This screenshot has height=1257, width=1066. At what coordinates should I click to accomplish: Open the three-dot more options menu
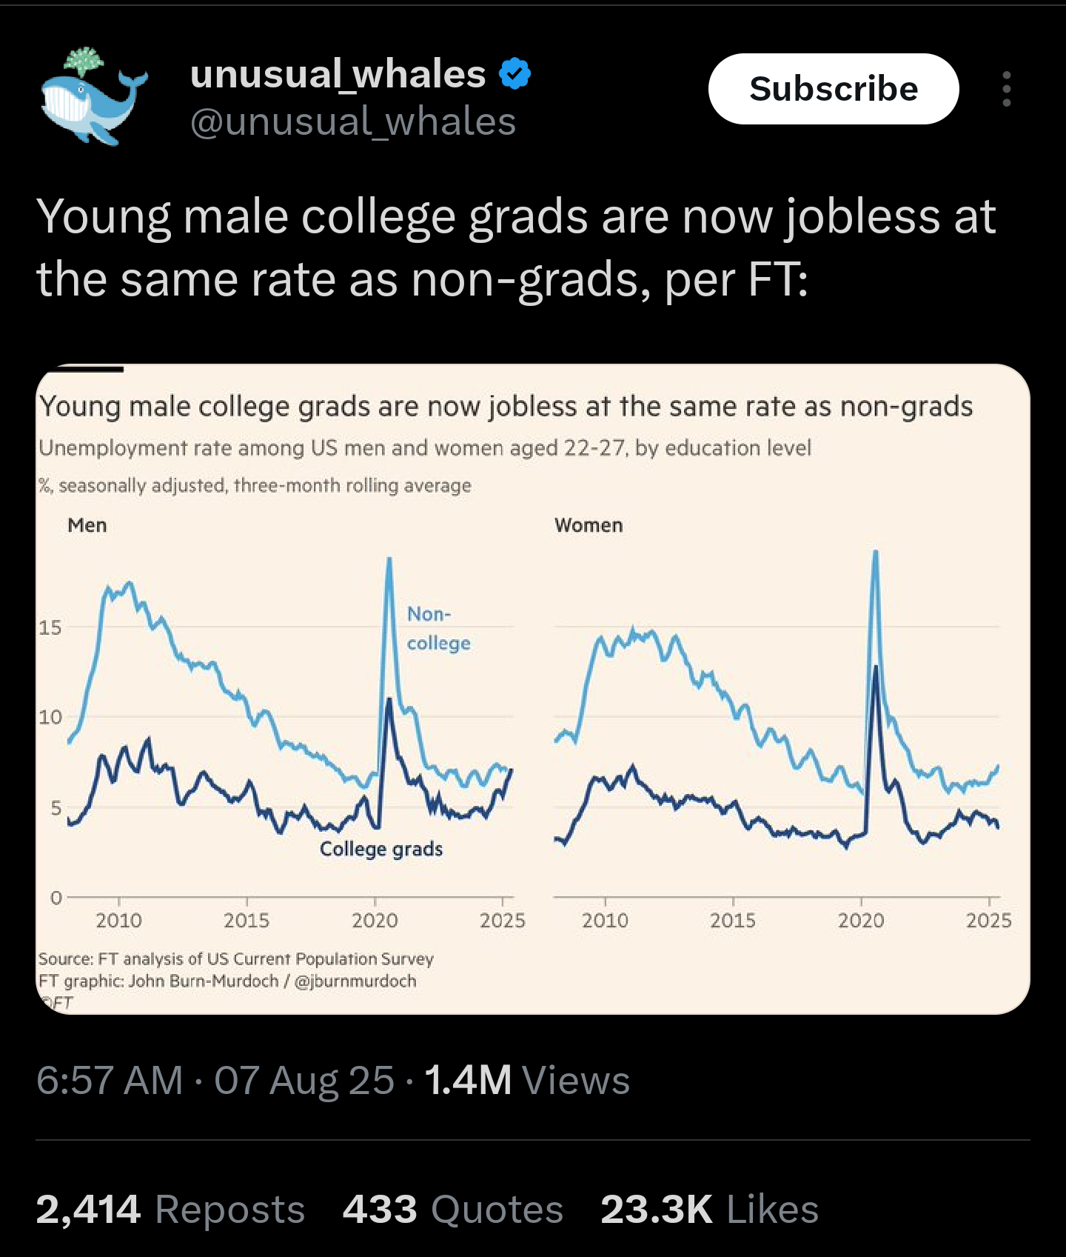click(x=1006, y=89)
